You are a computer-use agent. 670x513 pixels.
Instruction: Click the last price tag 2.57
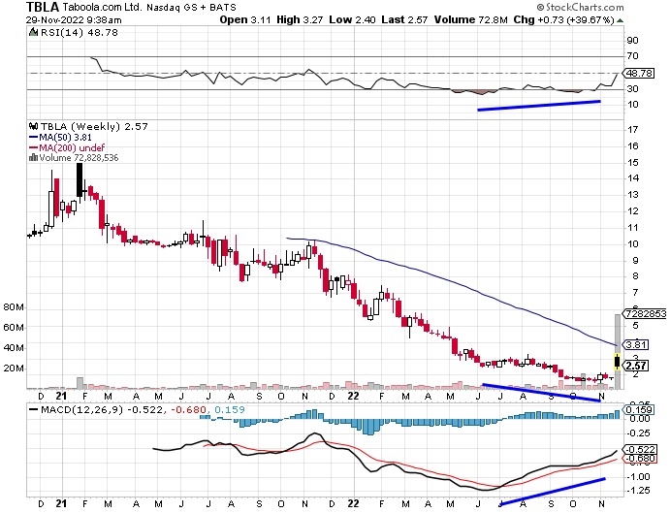[636, 366]
